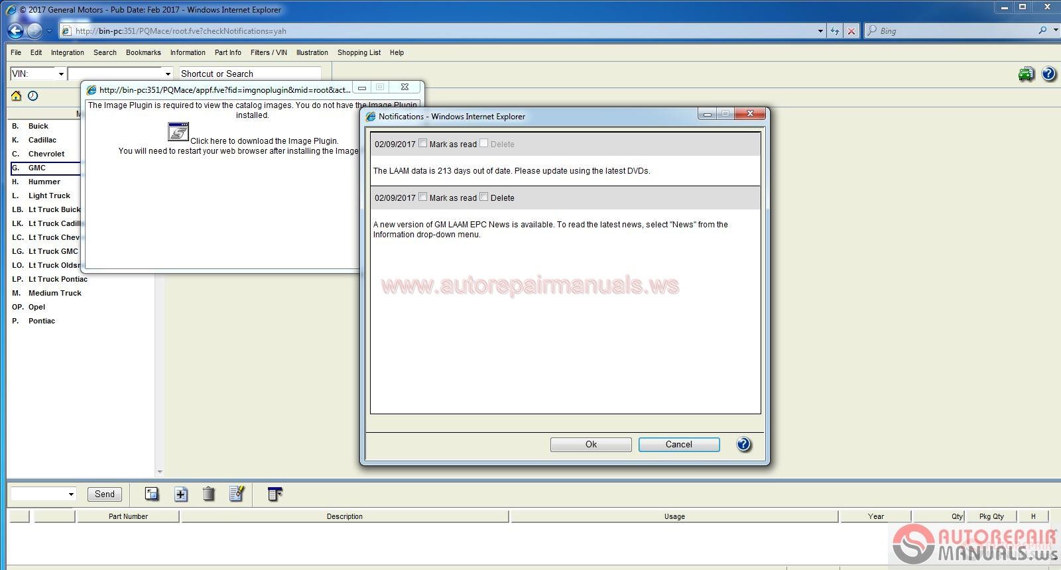The width and height of the screenshot is (1061, 570).
Task: Open the File menu
Action: click(16, 52)
